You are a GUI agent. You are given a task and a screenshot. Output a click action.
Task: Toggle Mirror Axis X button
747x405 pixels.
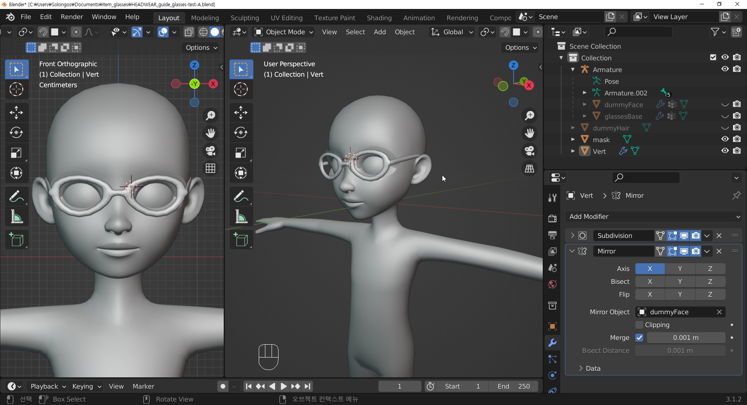[x=650, y=269]
